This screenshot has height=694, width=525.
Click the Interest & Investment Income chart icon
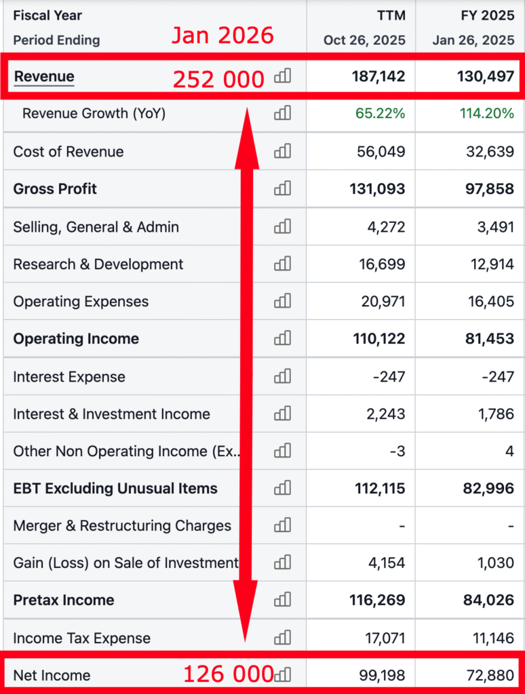click(x=282, y=413)
